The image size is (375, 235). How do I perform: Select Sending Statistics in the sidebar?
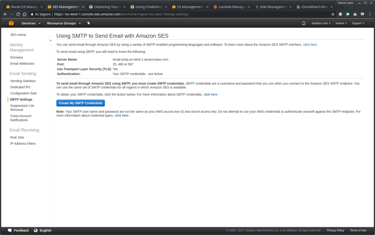(23, 81)
